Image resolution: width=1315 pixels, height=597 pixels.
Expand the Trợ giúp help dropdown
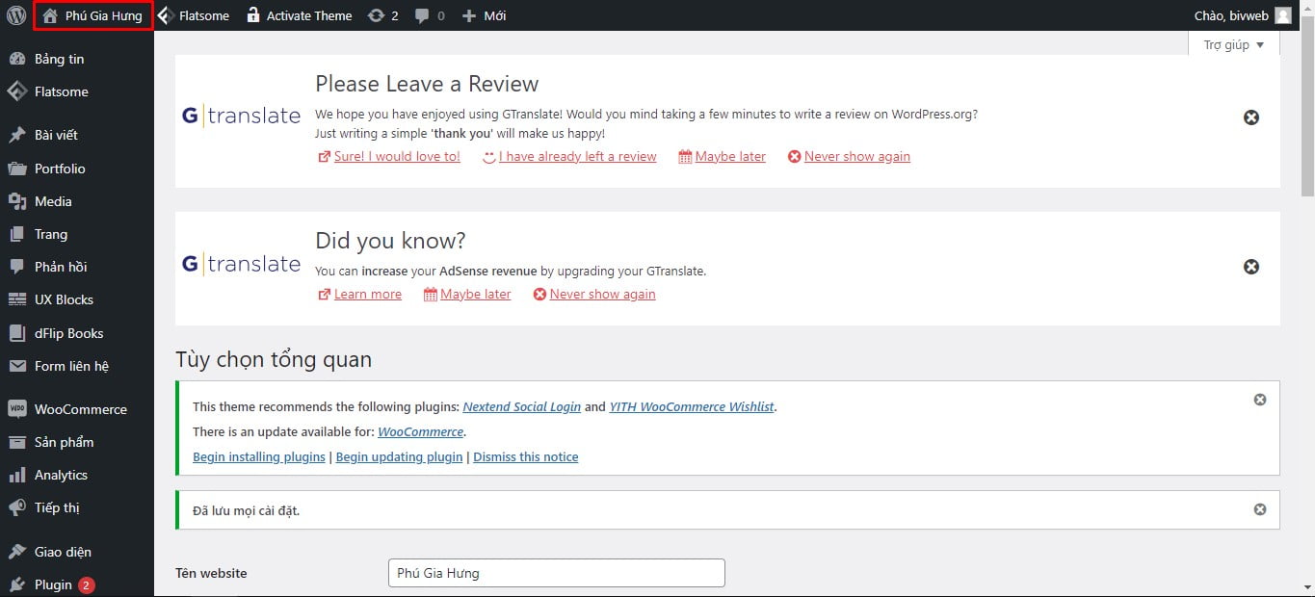(1233, 45)
